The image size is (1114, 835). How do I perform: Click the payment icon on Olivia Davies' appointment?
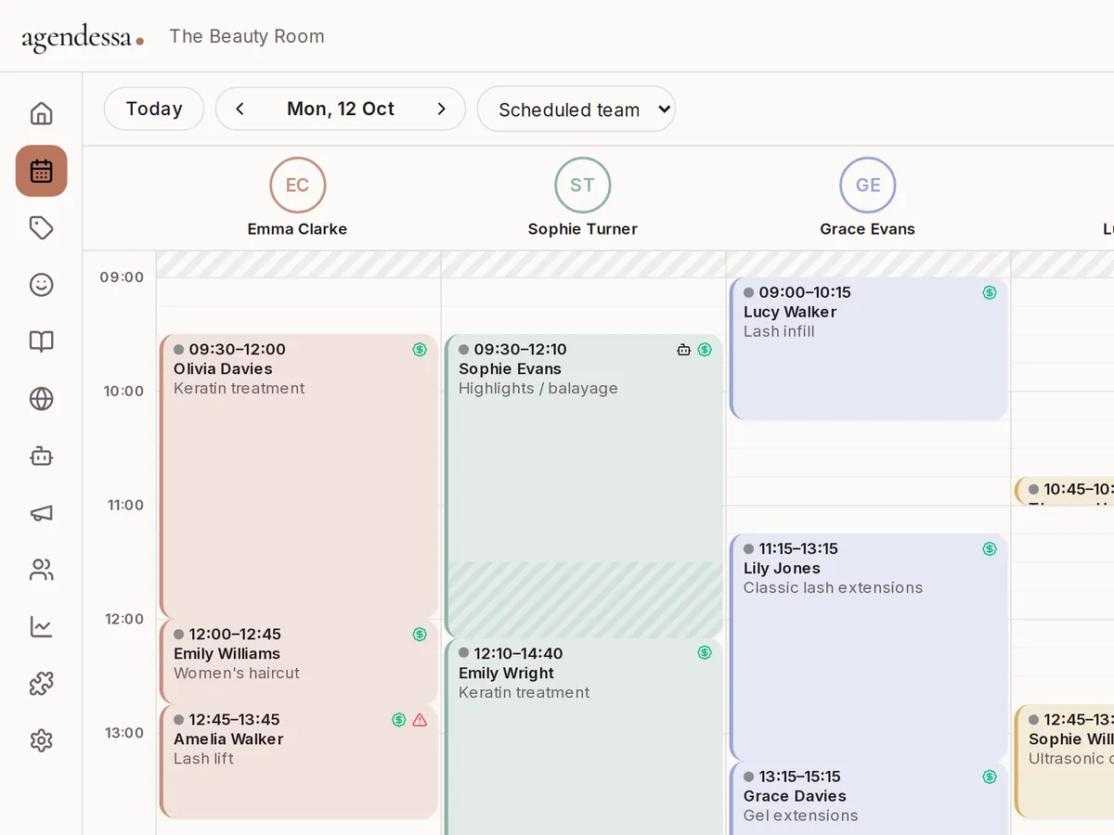point(420,350)
